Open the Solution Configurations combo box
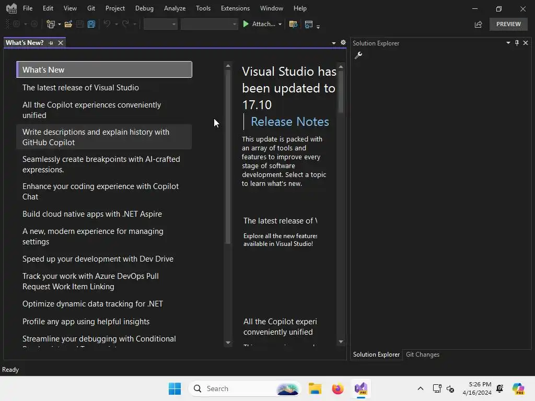The height and width of the screenshot is (401, 535). [160, 24]
